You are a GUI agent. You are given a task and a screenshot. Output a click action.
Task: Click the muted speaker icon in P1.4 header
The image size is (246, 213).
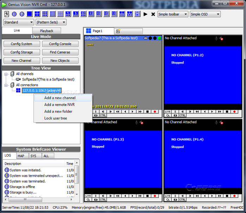(x=221, y=122)
